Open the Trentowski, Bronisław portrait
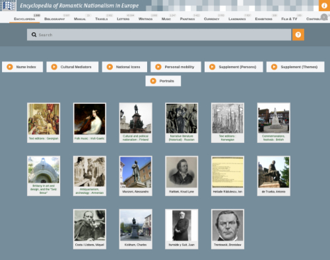The image size is (330, 260). coord(228,226)
